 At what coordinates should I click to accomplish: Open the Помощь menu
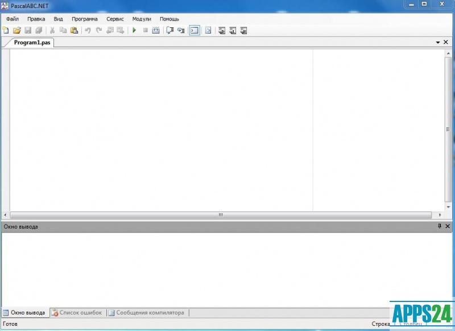pos(169,19)
